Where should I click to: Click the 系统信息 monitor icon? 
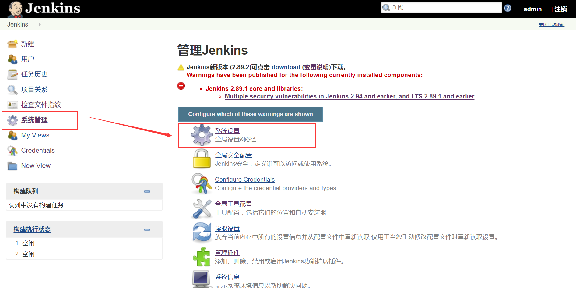click(201, 279)
